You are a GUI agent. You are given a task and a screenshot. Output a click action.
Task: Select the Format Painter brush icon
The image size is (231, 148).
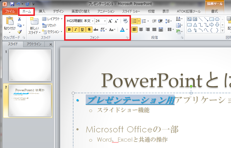point(20,31)
